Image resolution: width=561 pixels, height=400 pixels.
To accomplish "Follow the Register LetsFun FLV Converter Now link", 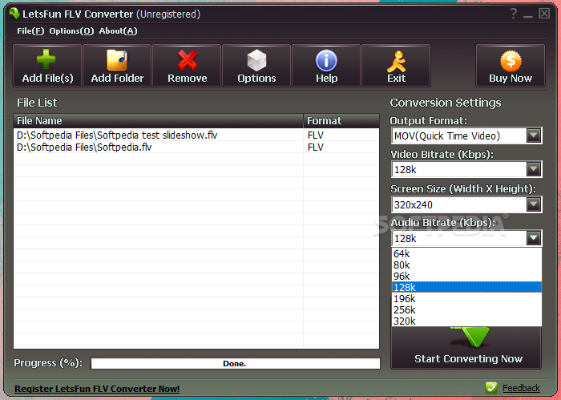I will point(97,389).
